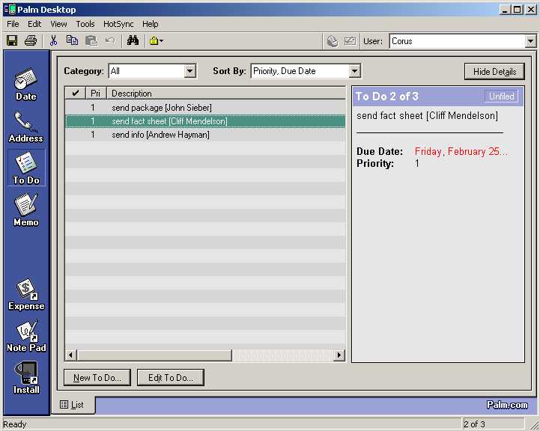
Task: Launch the Expense sidebar shortcut
Action: pyautogui.click(x=26, y=295)
